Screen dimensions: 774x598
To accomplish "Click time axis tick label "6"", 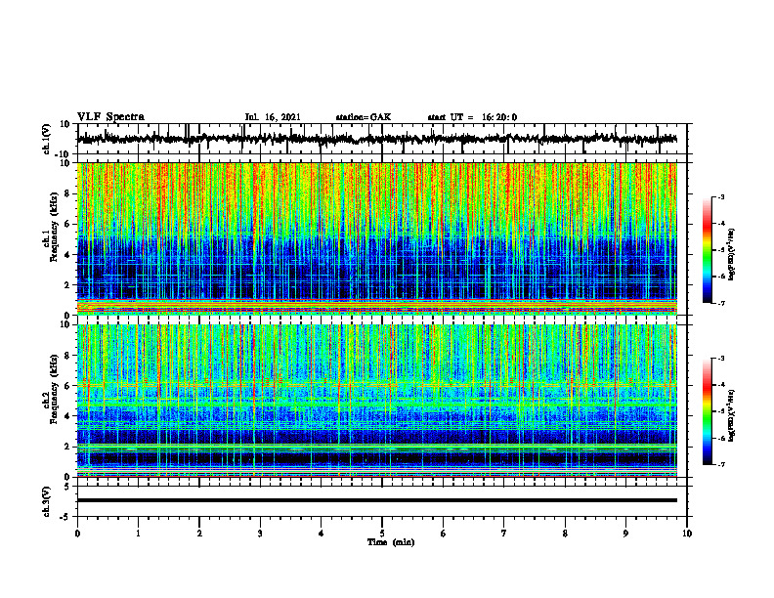I will click(x=444, y=534).
